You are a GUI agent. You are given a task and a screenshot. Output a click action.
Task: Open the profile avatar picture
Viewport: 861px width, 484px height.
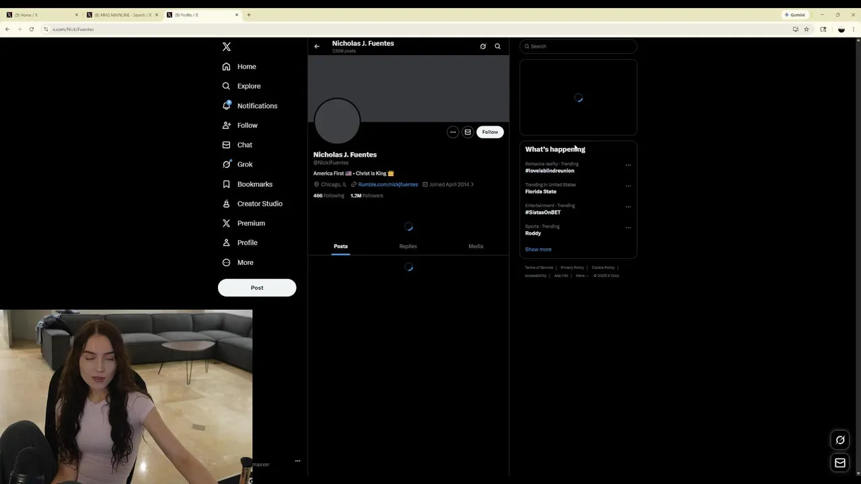click(x=337, y=121)
